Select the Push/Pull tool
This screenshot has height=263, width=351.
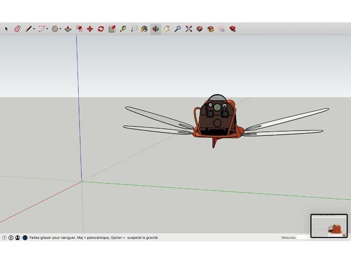68,28
